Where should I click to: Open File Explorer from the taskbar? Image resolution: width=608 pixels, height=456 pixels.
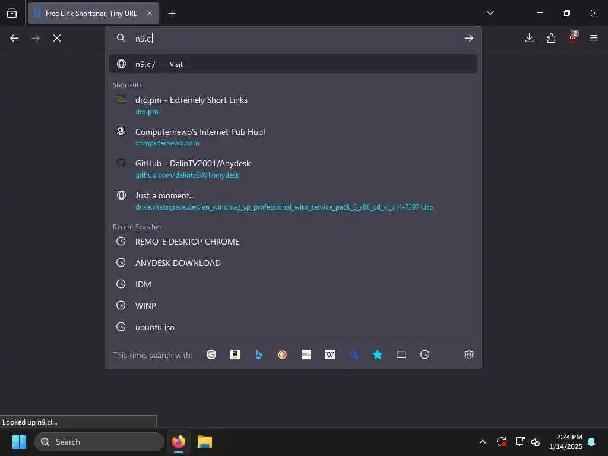[x=205, y=442]
